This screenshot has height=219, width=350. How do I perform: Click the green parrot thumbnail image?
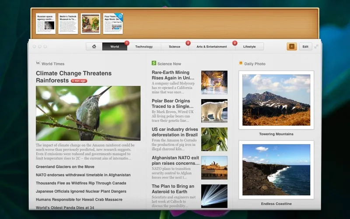click(214, 139)
